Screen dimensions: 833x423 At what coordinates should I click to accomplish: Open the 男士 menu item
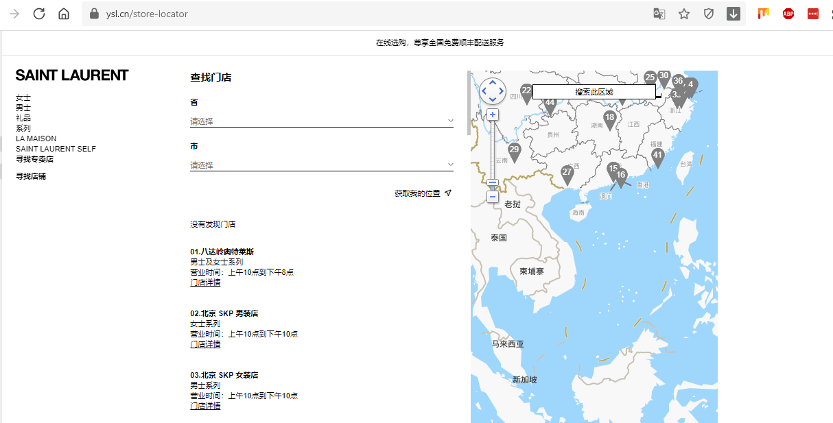tap(23, 108)
